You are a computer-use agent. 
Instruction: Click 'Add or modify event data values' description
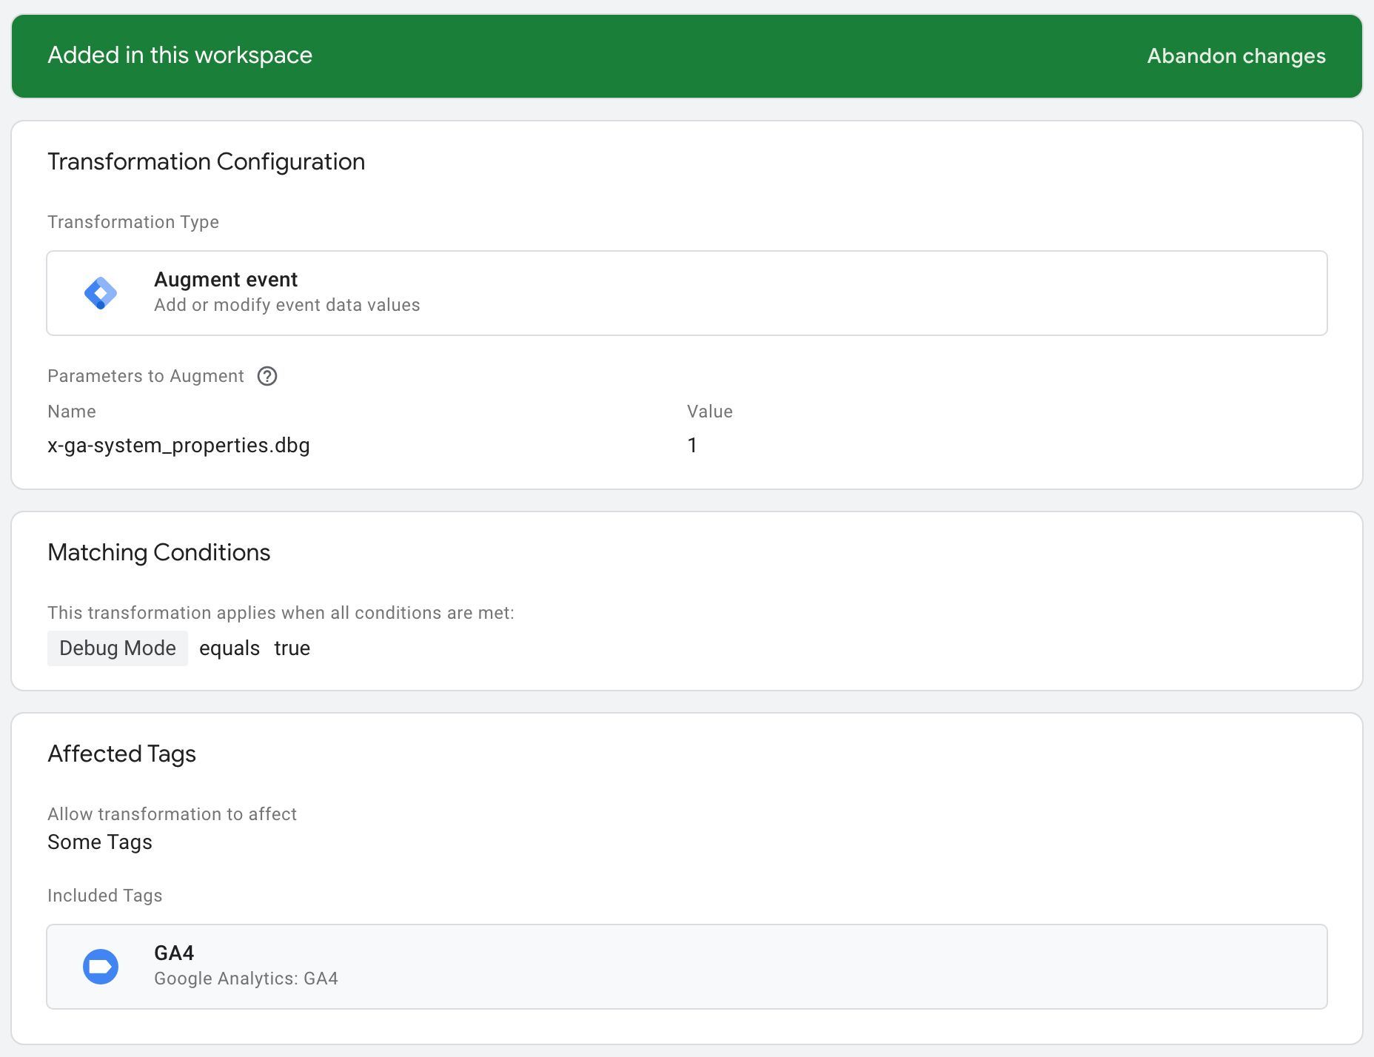(287, 305)
